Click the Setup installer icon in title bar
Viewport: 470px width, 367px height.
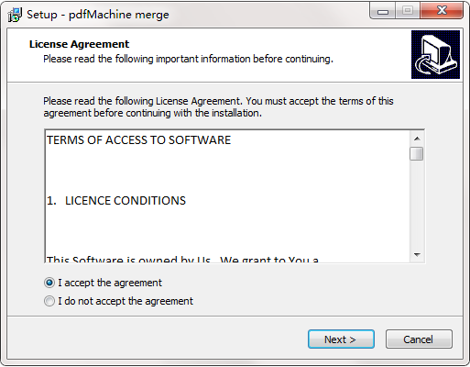coord(15,15)
